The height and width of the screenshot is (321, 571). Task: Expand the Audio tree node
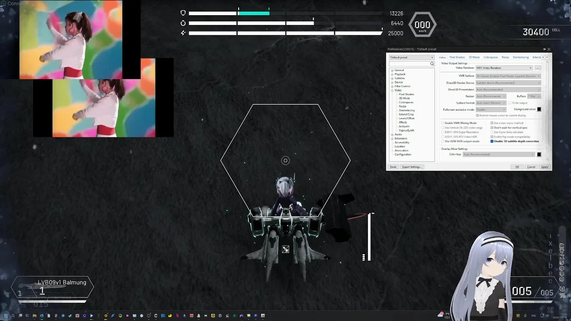click(392, 134)
